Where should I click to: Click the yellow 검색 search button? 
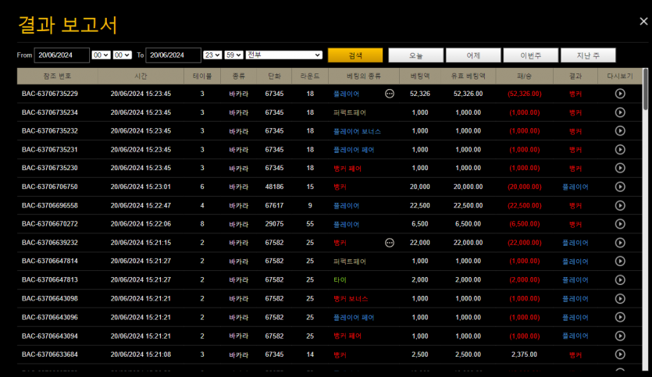pos(355,55)
